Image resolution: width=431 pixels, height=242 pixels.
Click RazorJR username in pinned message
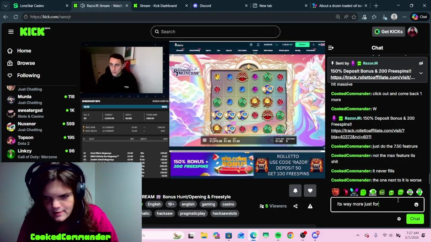coord(370,63)
